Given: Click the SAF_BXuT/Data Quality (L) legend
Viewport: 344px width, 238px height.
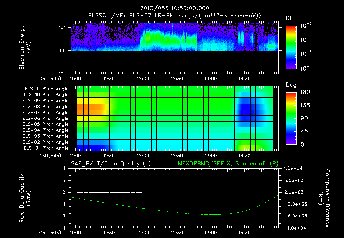Looking at the screenshot, I should (111, 164).
